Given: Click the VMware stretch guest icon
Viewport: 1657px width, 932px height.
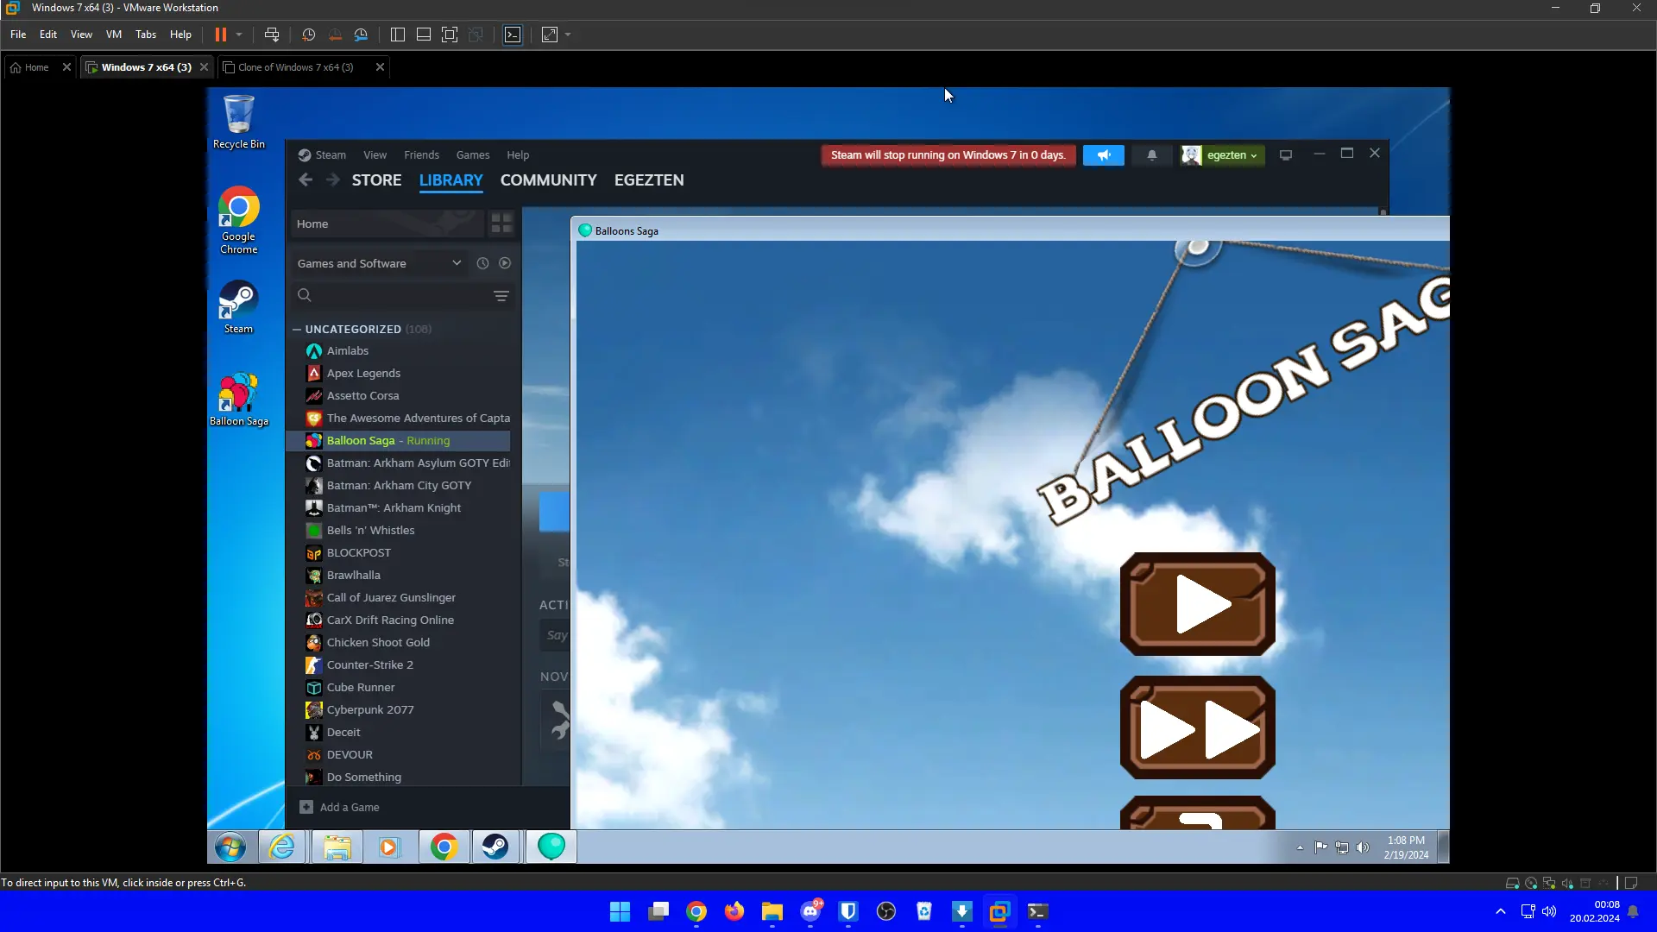Looking at the screenshot, I should [x=550, y=35].
